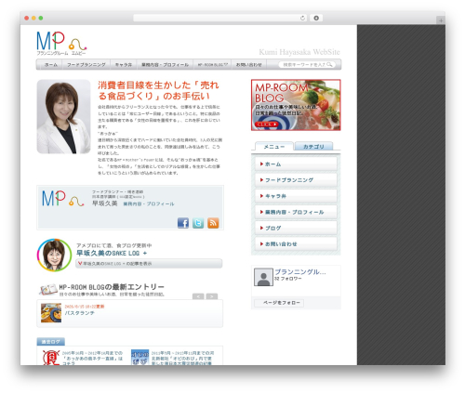
Task: Click the next arrow of blog entries
Action: (x=212, y=296)
